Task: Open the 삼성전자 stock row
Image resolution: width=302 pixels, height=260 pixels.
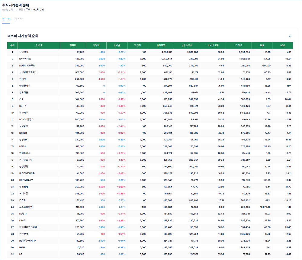Action: 24,52
